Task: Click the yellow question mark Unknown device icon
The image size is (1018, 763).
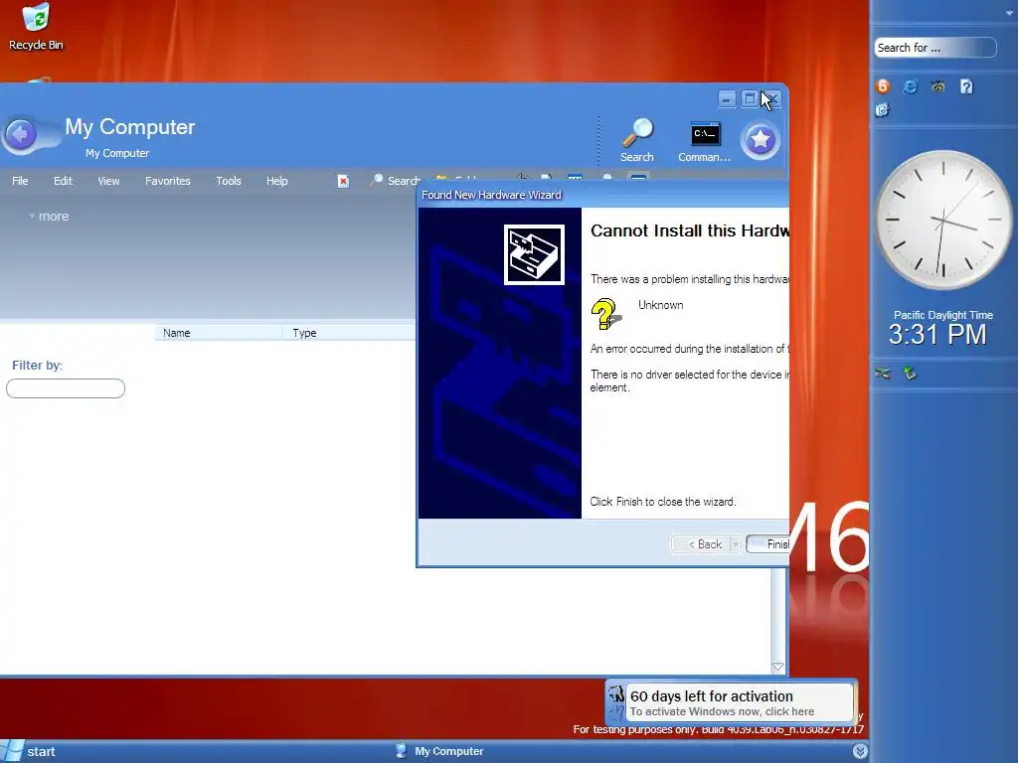Action: 605,314
